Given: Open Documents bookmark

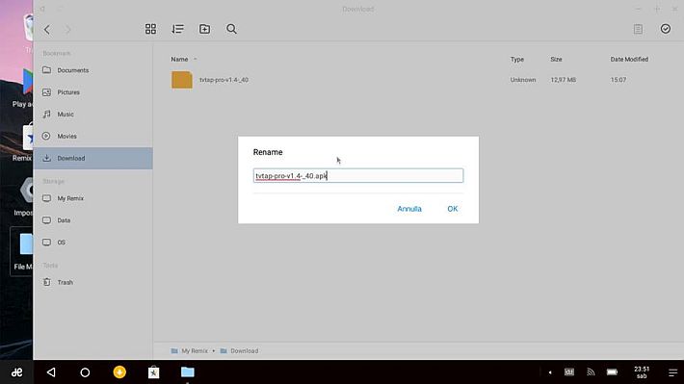Looking at the screenshot, I should (92, 70).
